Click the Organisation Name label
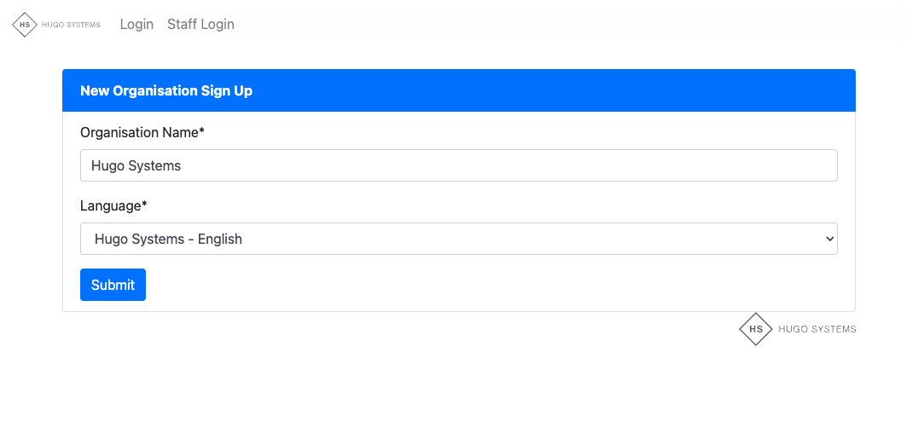This screenshot has height=422, width=918. [x=139, y=133]
